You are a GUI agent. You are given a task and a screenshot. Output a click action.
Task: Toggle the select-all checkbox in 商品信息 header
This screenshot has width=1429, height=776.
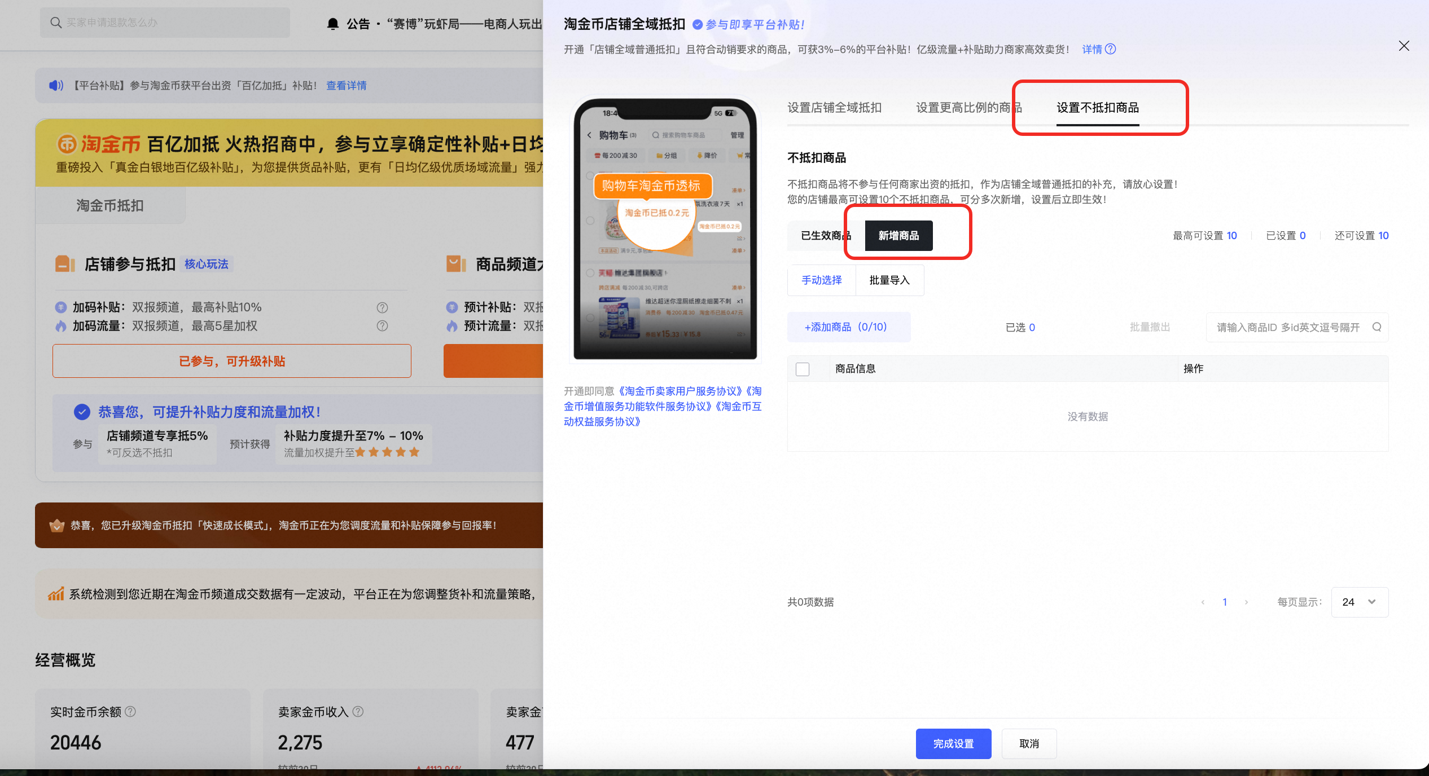(802, 369)
